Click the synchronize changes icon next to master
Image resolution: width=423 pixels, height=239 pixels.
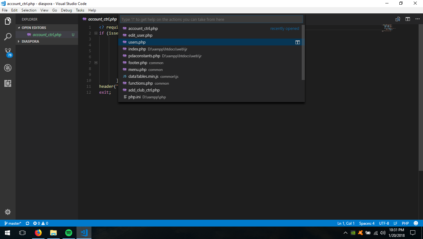tap(27, 223)
